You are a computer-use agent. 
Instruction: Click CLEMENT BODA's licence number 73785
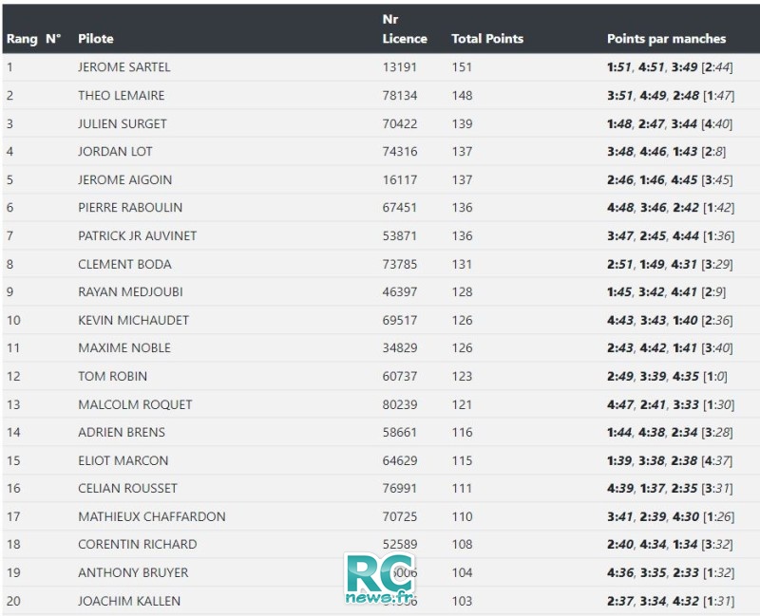pyautogui.click(x=400, y=265)
